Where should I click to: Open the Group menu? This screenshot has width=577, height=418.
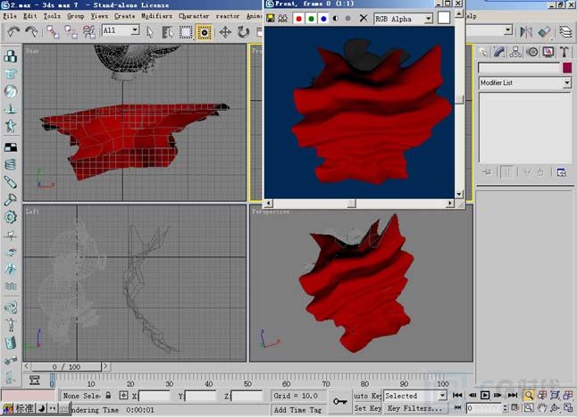pyautogui.click(x=75, y=16)
